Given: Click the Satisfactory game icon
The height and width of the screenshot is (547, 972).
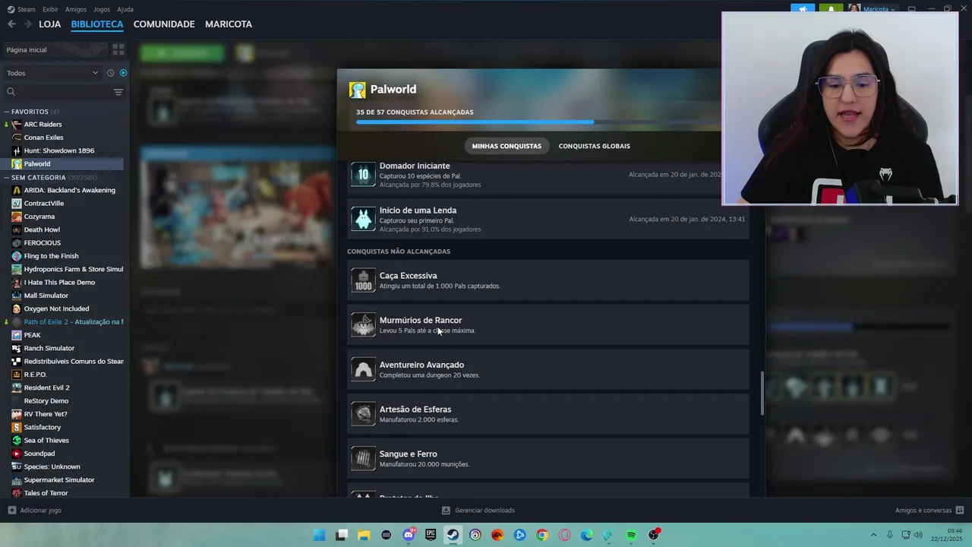Looking at the screenshot, I should (17, 427).
